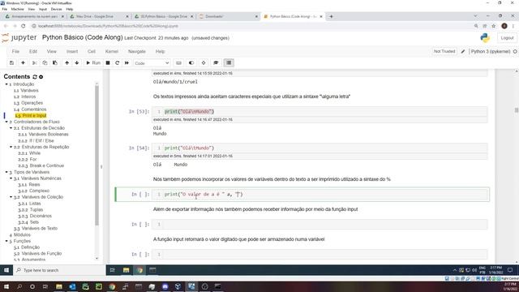The image size is (519, 292).
Task: Click the pencil edit-mode indicator icon
Action: (463, 51)
